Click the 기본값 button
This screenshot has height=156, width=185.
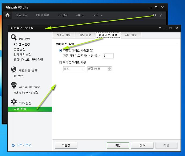pyautogui.click(x=66, y=145)
